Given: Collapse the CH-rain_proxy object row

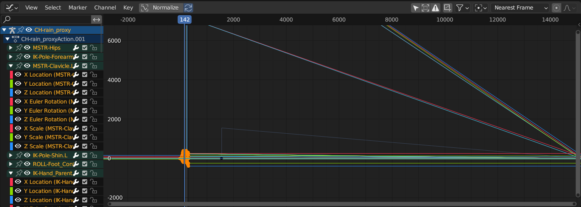Looking at the screenshot, I should click(x=4, y=30).
